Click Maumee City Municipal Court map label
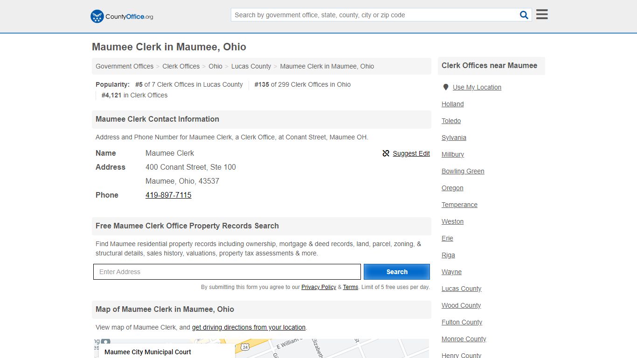637x358 pixels. coord(148,352)
